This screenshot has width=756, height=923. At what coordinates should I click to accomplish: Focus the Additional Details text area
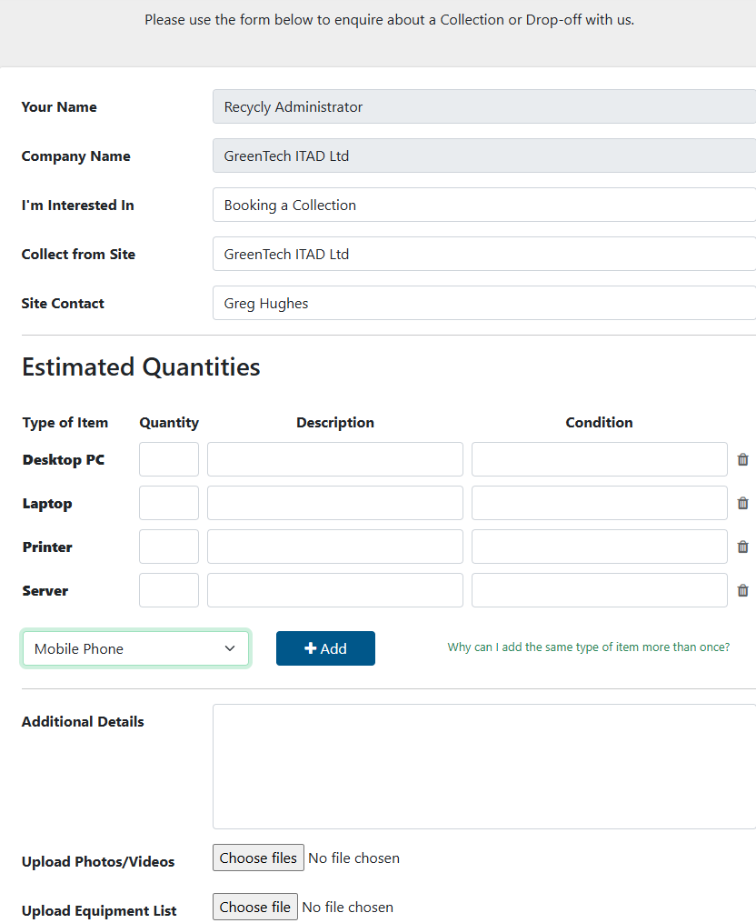(x=483, y=767)
